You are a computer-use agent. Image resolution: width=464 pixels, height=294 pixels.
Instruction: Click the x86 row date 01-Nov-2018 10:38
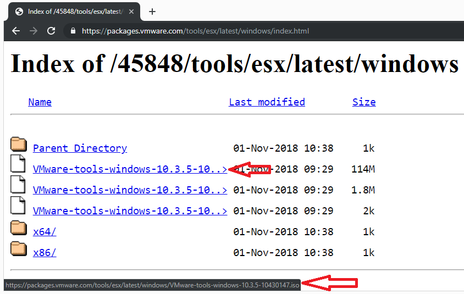[x=283, y=253]
